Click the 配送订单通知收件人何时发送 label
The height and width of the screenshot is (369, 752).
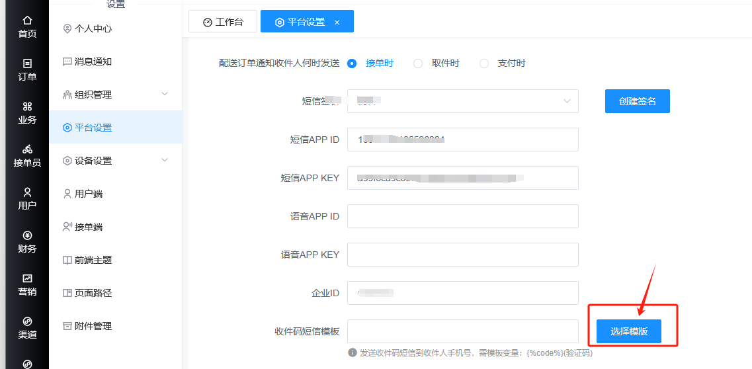pyautogui.click(x=279, y=63)
